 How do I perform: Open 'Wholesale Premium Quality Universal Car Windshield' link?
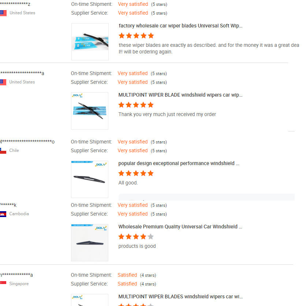coord(180,227)
